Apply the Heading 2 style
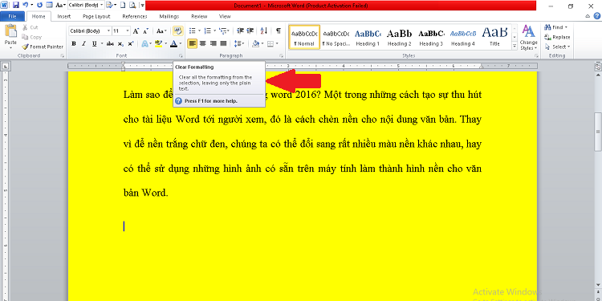The image size is (602, 301). tap(399, 37)
